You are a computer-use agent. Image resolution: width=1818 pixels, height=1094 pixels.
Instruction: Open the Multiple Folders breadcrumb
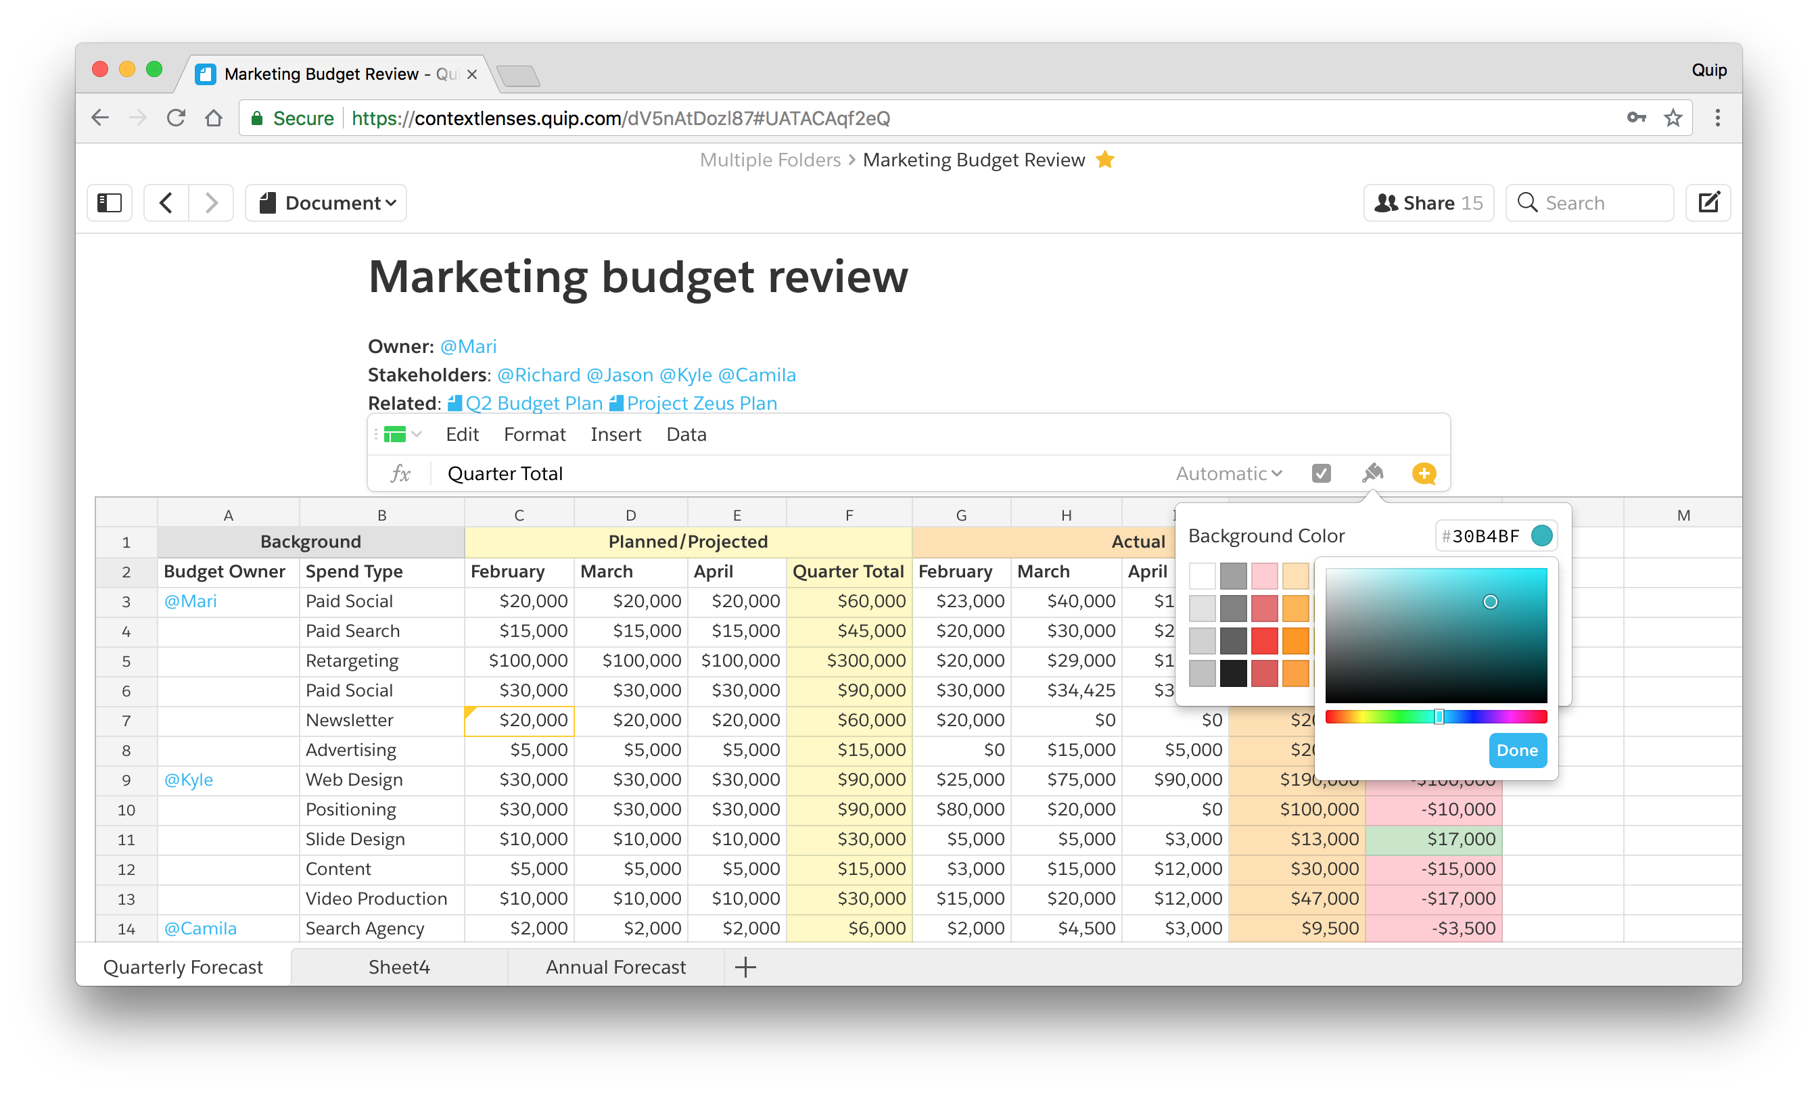(x=770, y=160)
